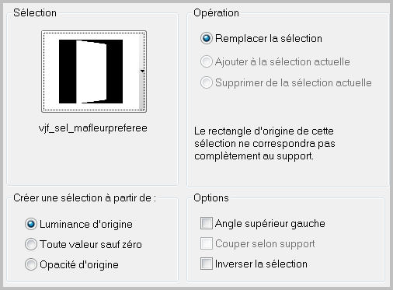Image resolution: width=393 pixels, height=290 pixels.
Task: Click the vjf_sel_mafleurpreferee file name label
Action: (93, 128)
